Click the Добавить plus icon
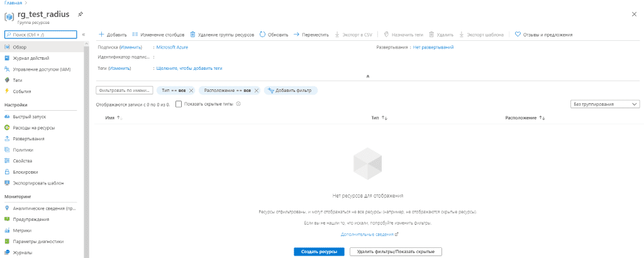The image size is (644, 258). 101,35
